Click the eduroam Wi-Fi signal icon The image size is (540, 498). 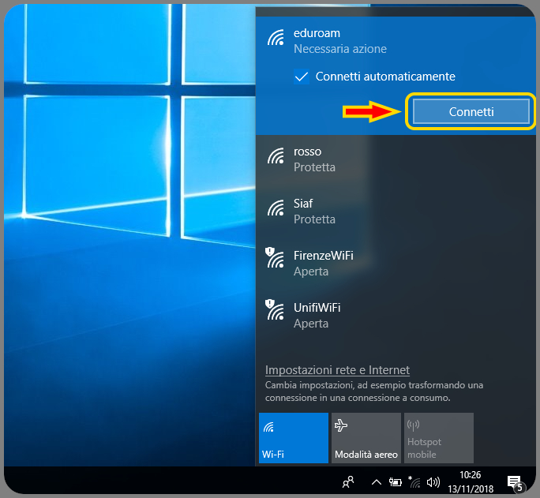276,37
